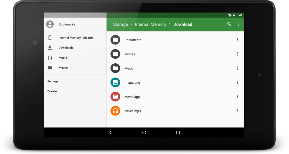Image resolution: width=289 pixels, height=154 pixels.
Task: Select the Downloads bookmark icon in sidebar
Action: 50,47
